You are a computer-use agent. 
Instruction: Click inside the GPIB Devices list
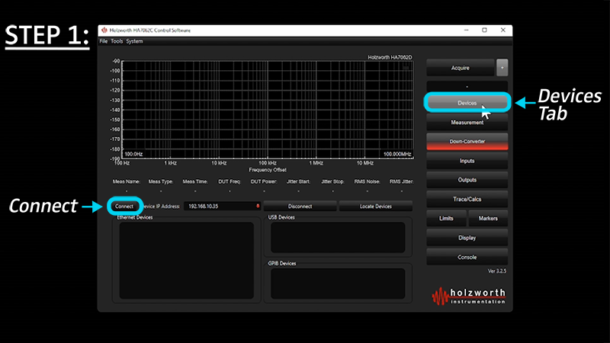pos(338,284)
